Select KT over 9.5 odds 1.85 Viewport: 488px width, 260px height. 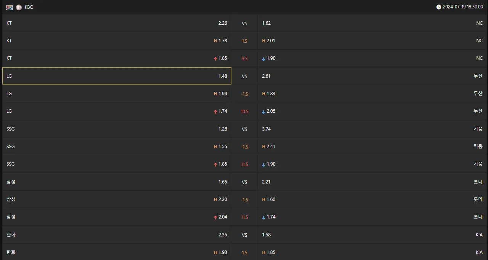(x=117, y=58)
